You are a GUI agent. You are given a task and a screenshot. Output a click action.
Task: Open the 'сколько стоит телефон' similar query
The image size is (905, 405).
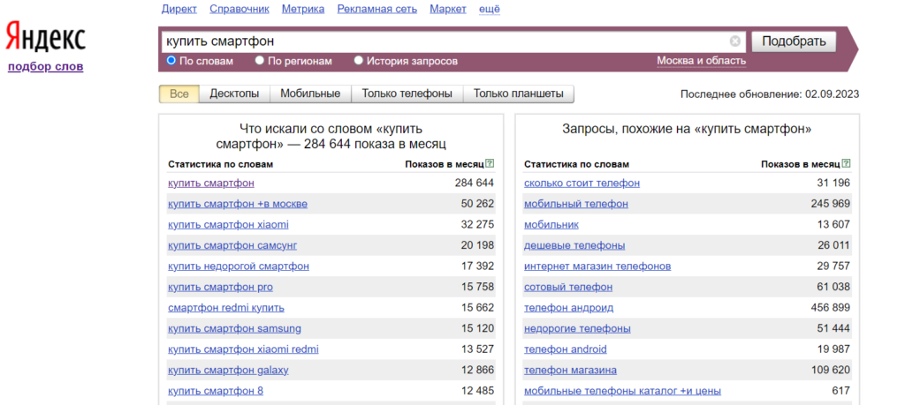582,184
